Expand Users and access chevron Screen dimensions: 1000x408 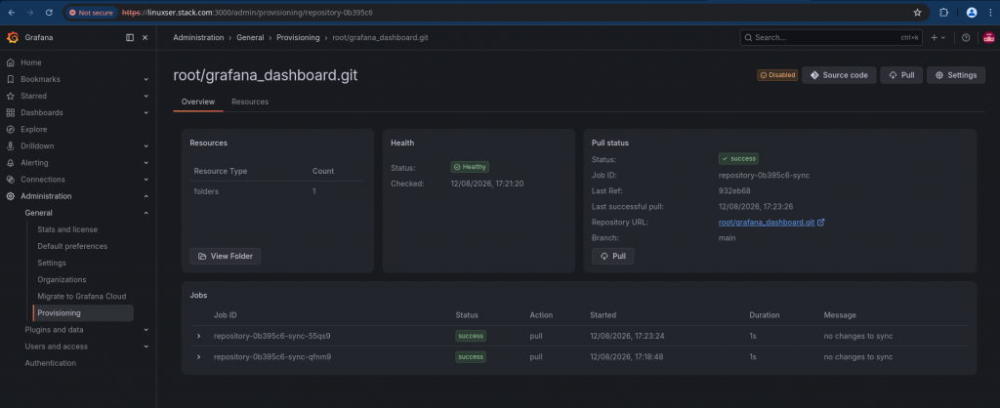pos(146,347)
